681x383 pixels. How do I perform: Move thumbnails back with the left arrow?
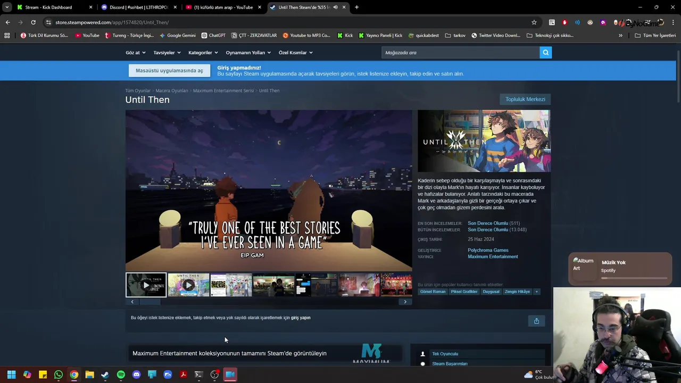132,302
